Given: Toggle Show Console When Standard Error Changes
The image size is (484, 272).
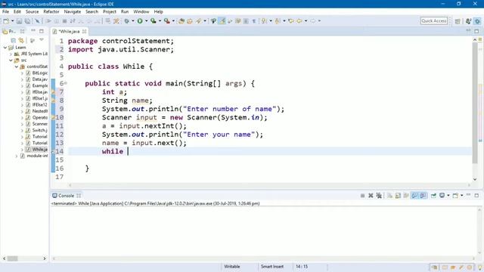Looking at the screenshot, I should [423, 196].
